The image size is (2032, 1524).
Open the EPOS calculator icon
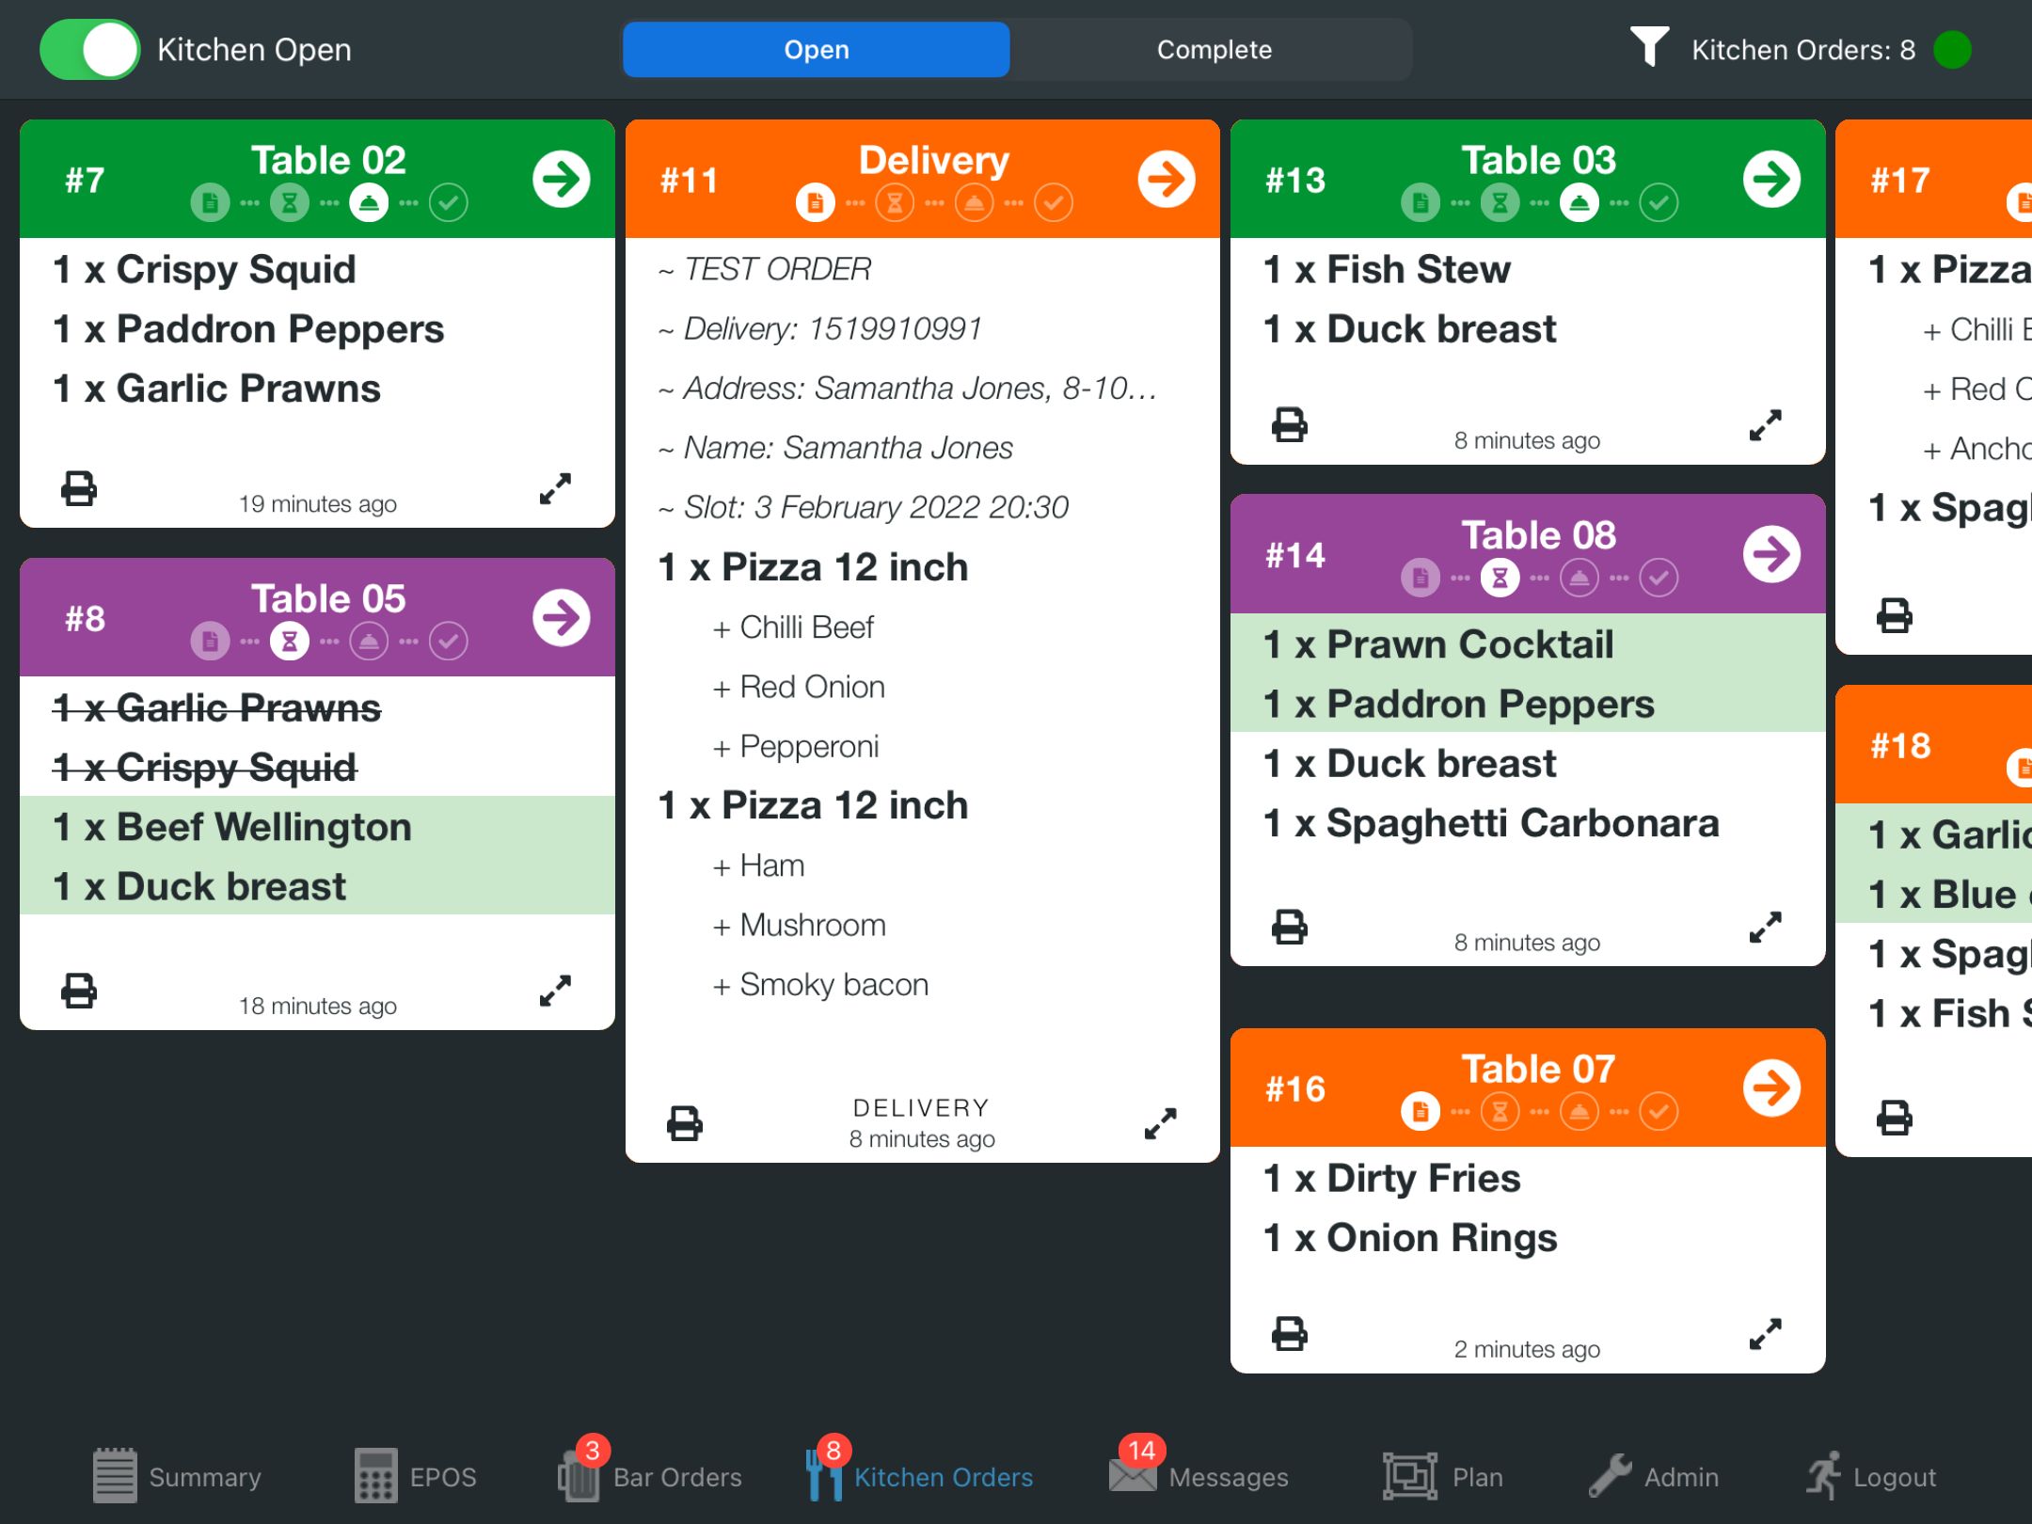click(375, 1475)
